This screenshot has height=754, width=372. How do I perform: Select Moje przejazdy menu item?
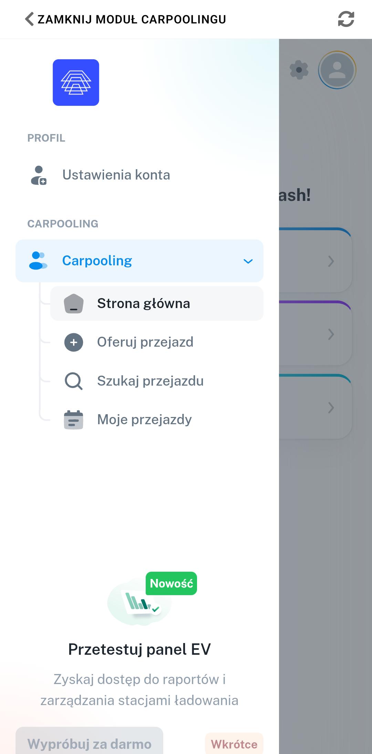[x=144, y=420]
